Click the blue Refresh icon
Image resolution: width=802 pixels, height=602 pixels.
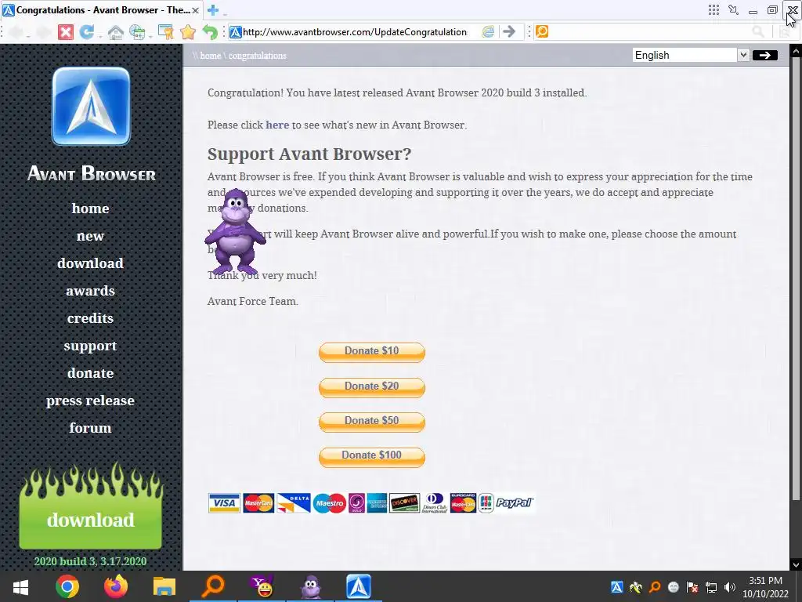86,32
